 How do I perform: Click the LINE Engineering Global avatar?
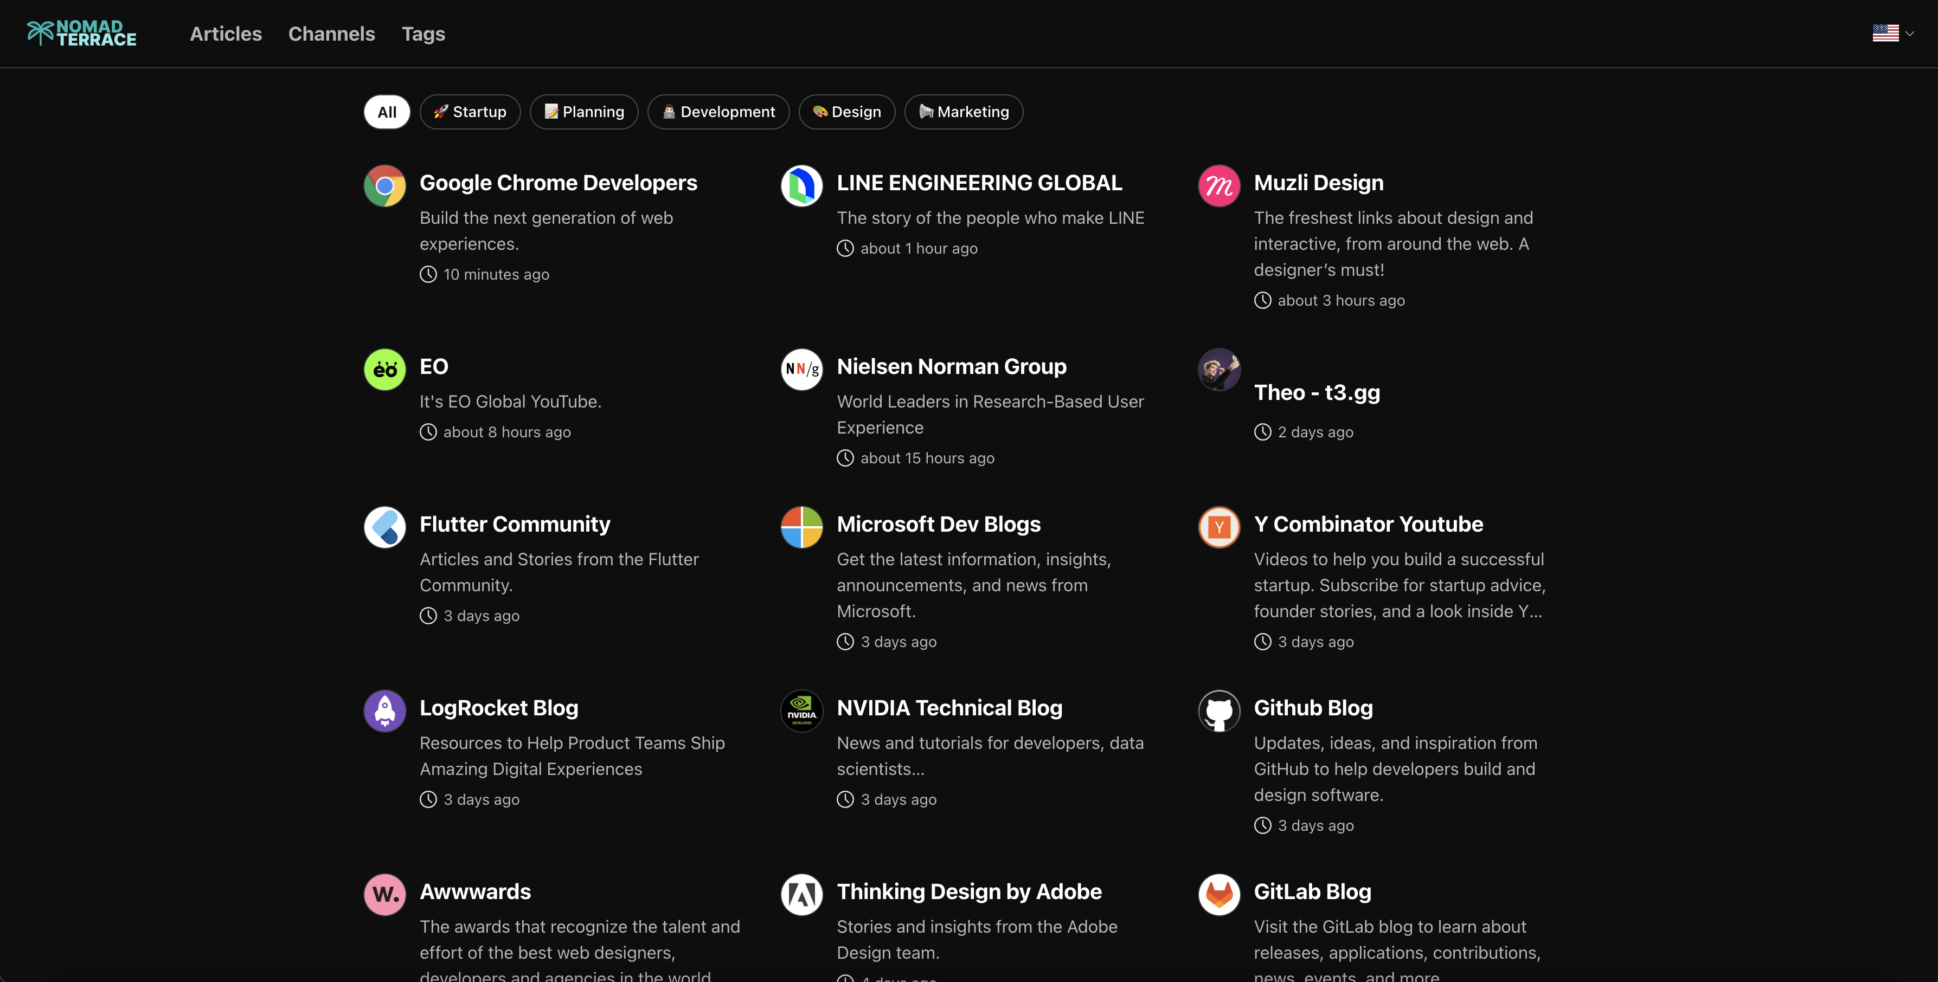[x=802, y=186]
